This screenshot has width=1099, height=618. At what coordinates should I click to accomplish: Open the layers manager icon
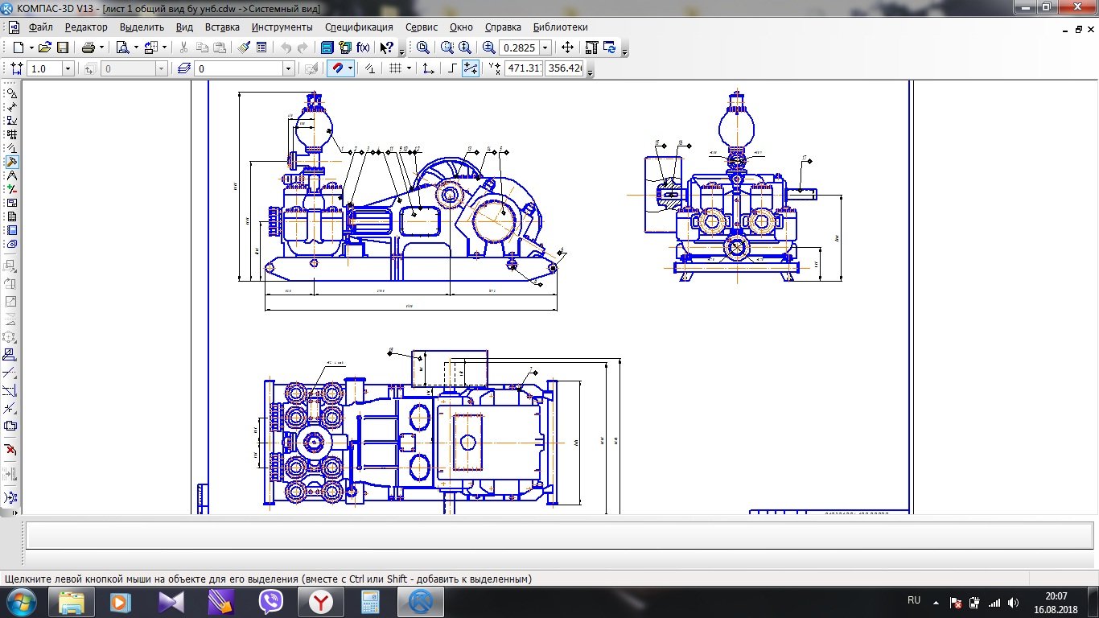tap(183, 69)
